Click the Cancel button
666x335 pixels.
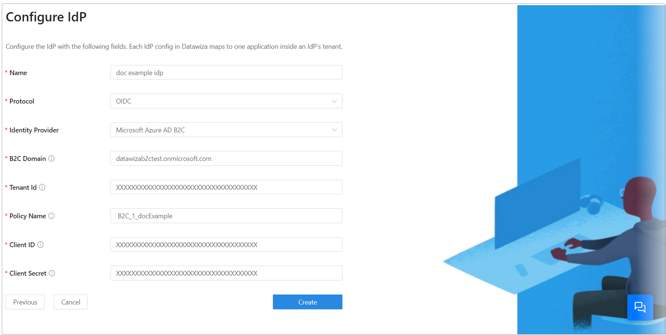[x=70, y=302]
